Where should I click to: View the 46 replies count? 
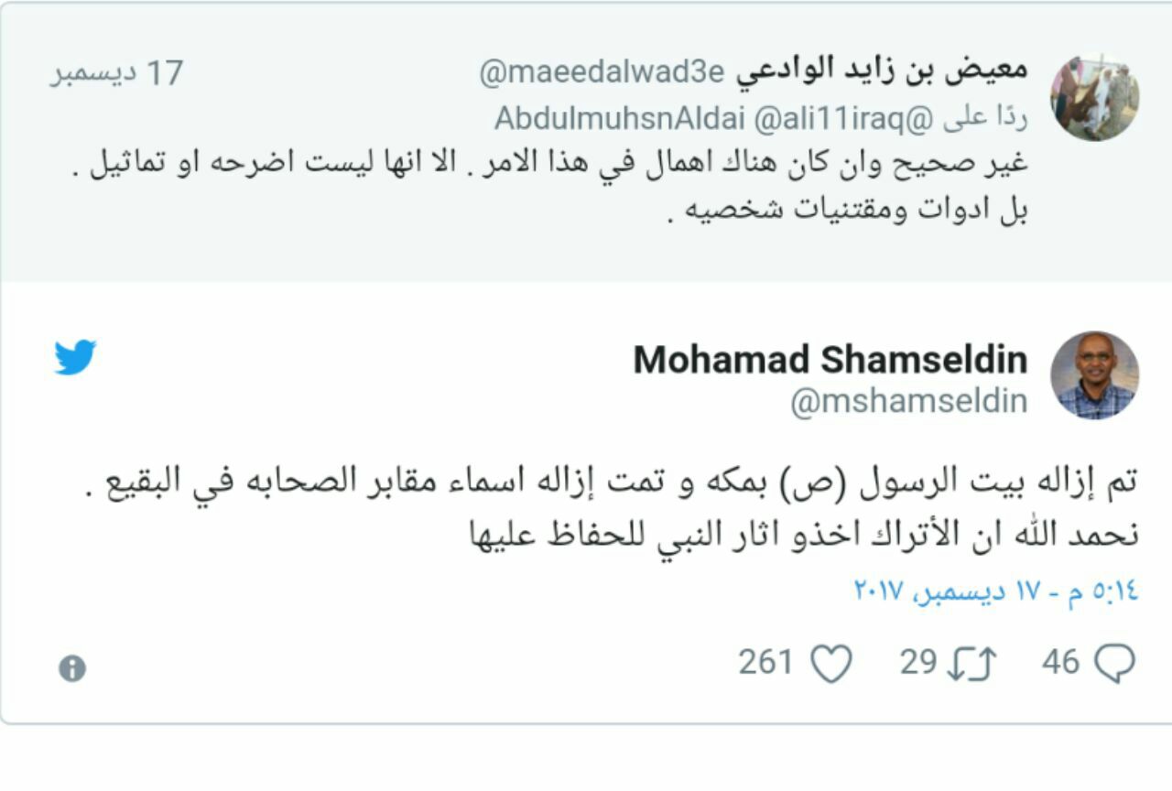tap(1061, 662)
